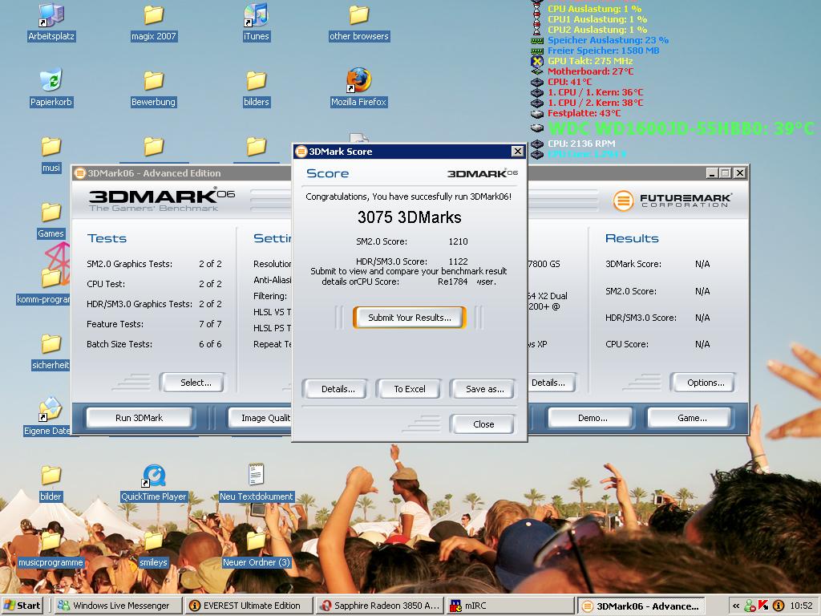821x616 pixels.
Task: Click the GPU Takt 275 MHz readout
Action: pyautogui.click(x=590, y=61)
